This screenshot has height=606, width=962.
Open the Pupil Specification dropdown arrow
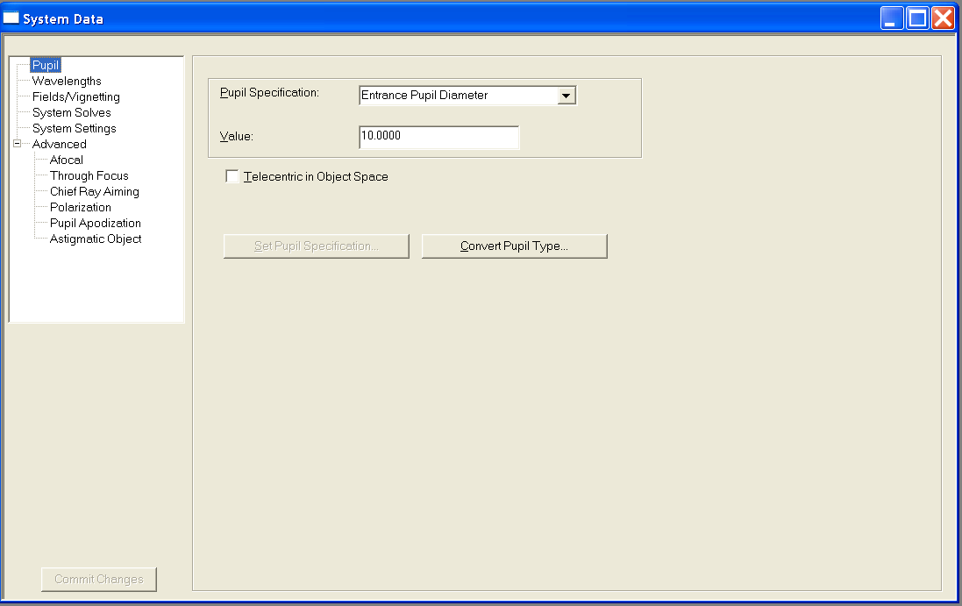[567, 96]
